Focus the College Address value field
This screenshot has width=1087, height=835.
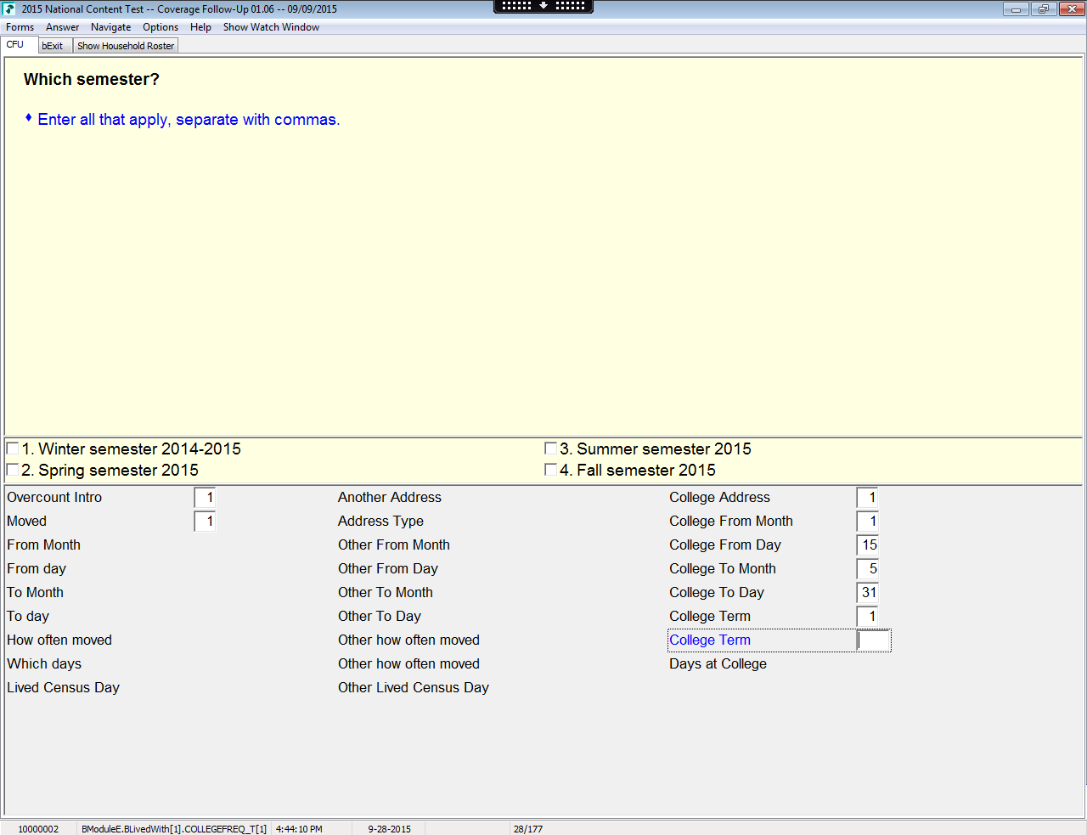coord(867,498)
